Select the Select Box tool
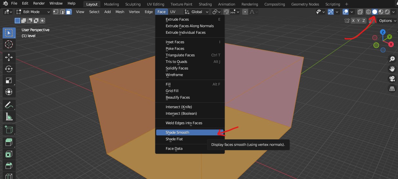 [9, 33]
